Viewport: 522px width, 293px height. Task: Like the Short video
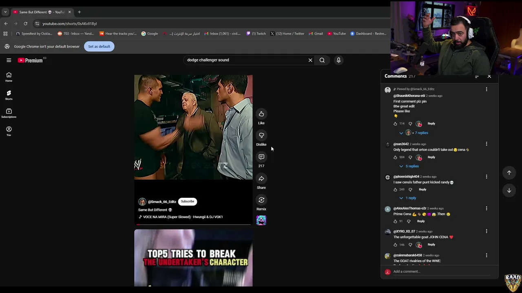point(261,114)
